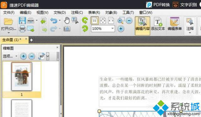Open 文字识别 OCR in the title bar
The height and width of the screenshot is (117, 201).
pyautogui.click(x=185, y=5)
